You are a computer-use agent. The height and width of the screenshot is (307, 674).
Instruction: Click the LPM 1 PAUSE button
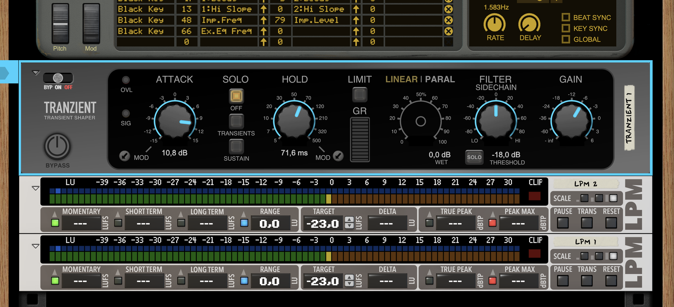pos(563,281)
